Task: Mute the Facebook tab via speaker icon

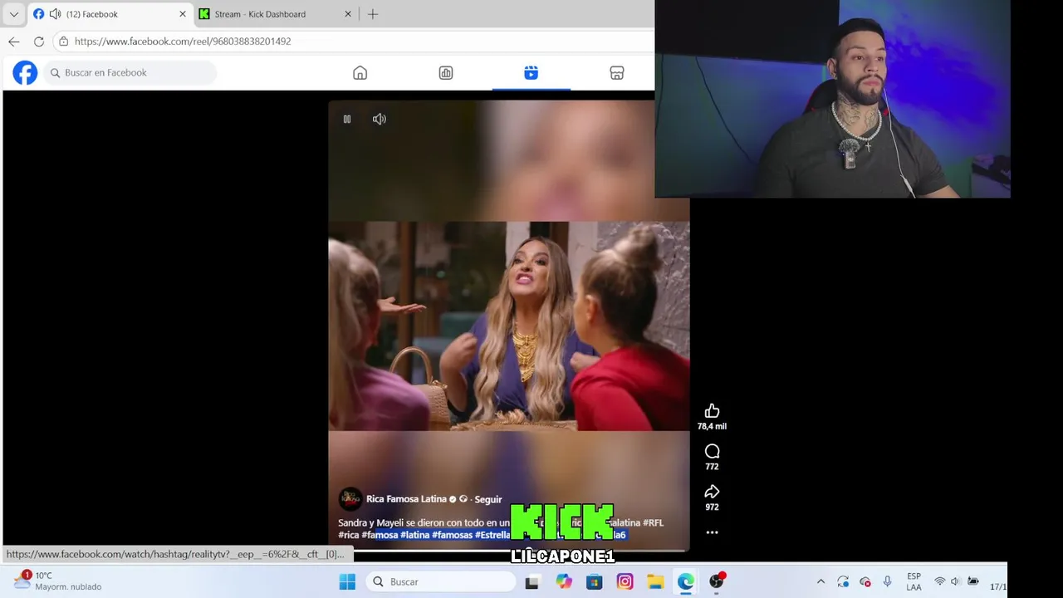Action: (56, 14)
